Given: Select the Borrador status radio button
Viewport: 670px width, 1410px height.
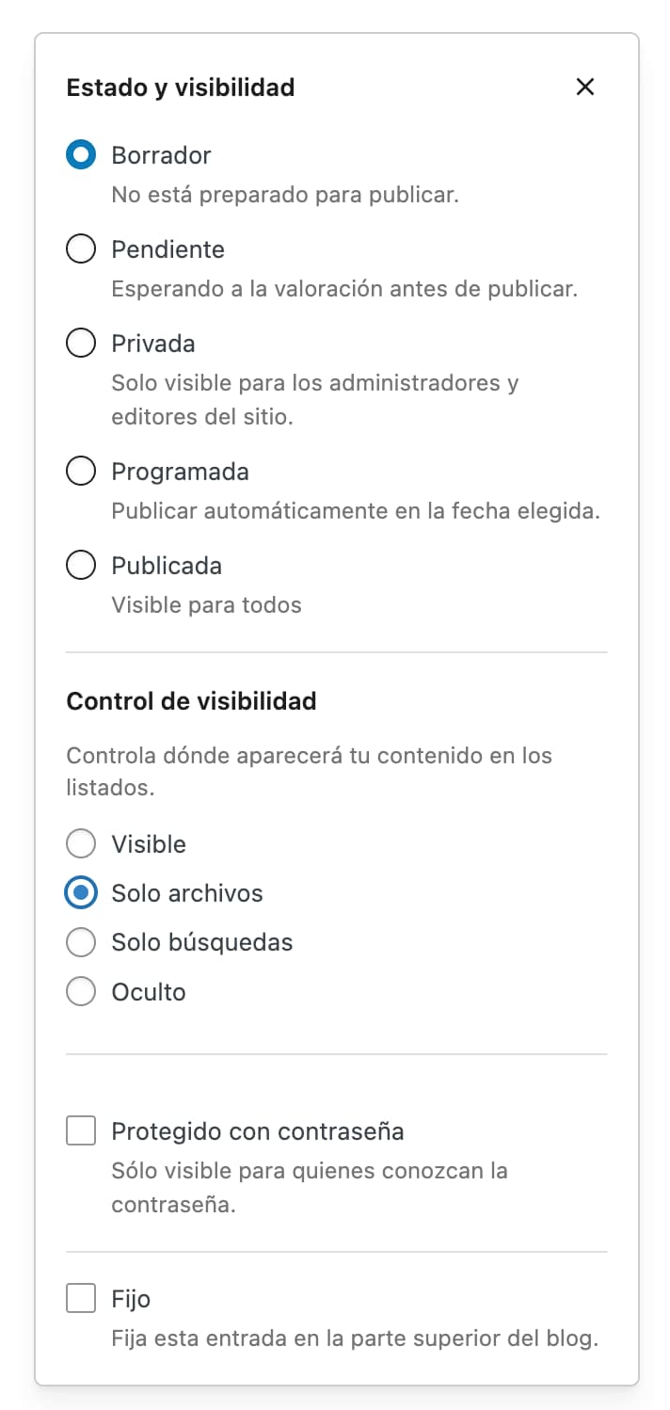Looking at the screenshot, I should coord(81,155).
